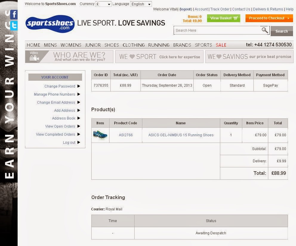This screenshot has height=246, width=296.
Task: Open the Delivery & Returns link
Action: point(268,9)
